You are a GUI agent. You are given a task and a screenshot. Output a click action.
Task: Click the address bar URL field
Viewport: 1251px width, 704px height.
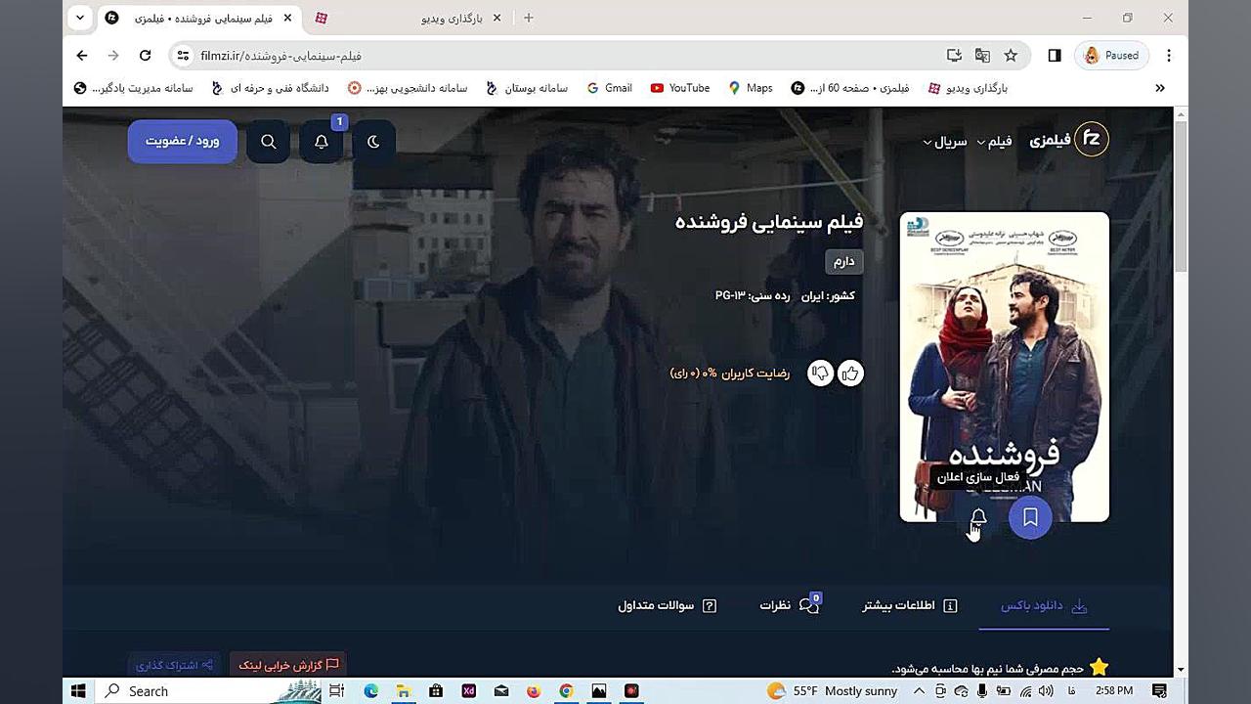coord(557,56)
